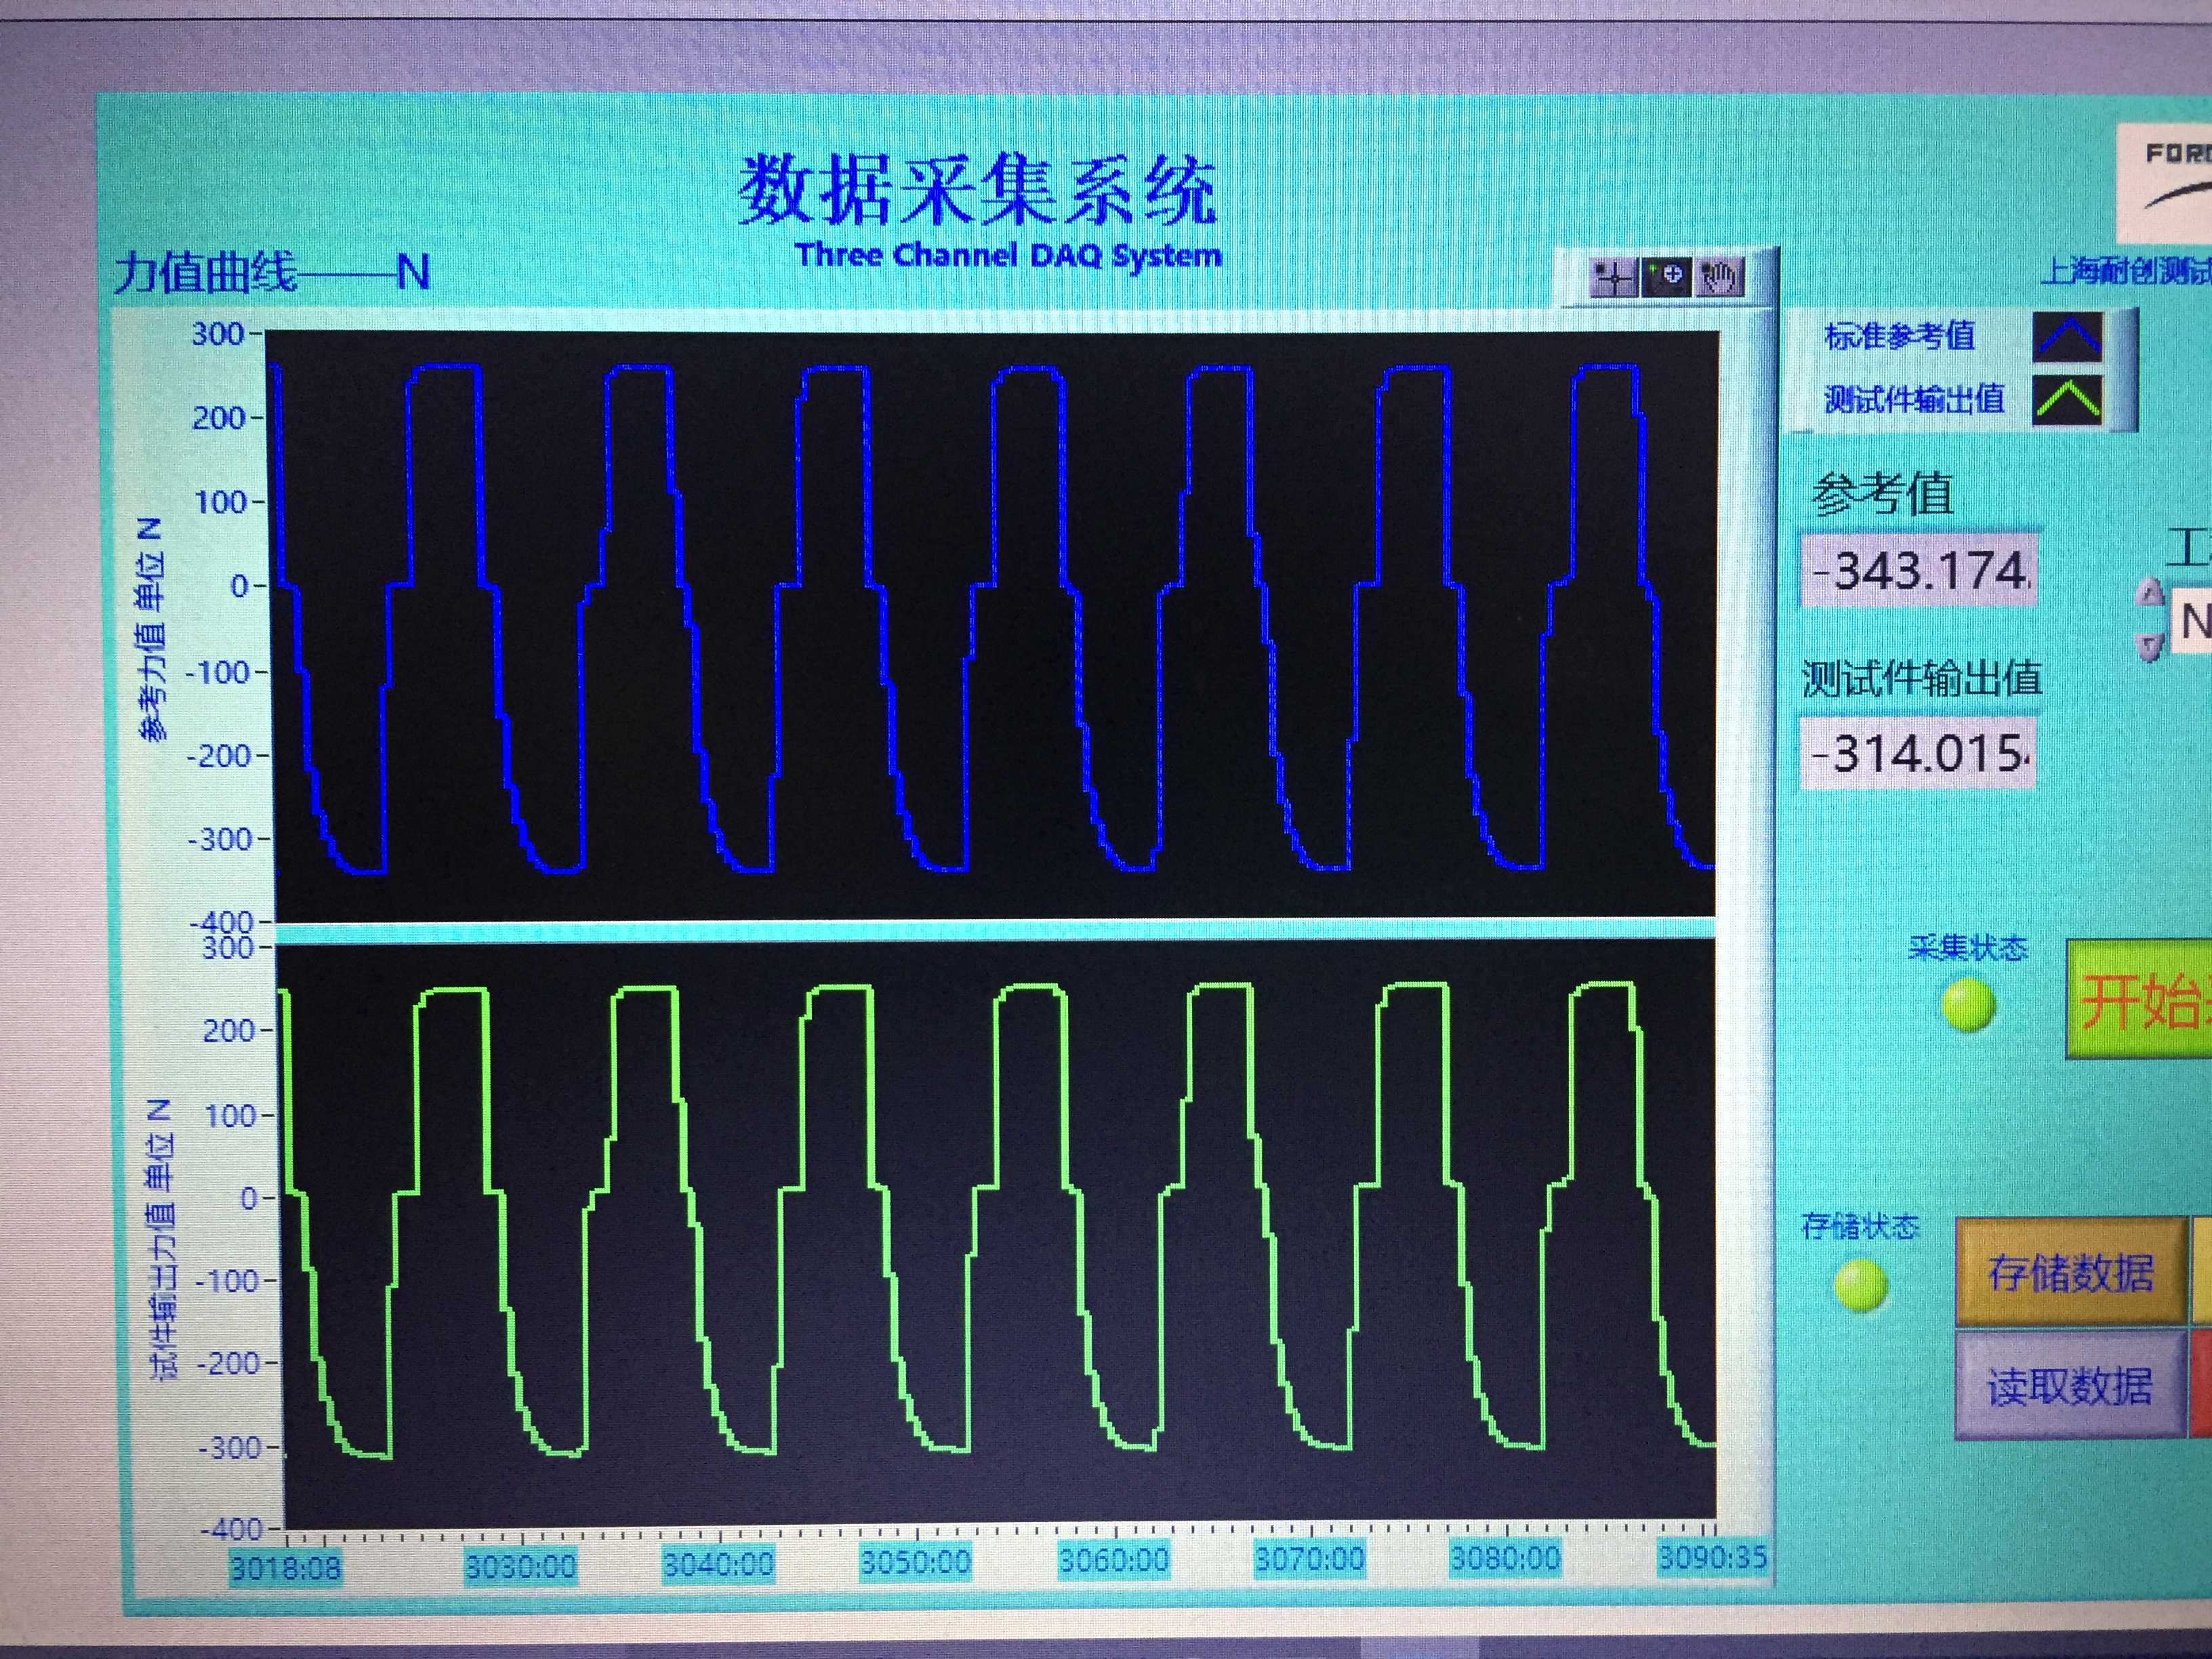Click the up increment arrow beside N selector
The width and height of the screenshot is (2212, 1659).
(x=2150, y=593)
